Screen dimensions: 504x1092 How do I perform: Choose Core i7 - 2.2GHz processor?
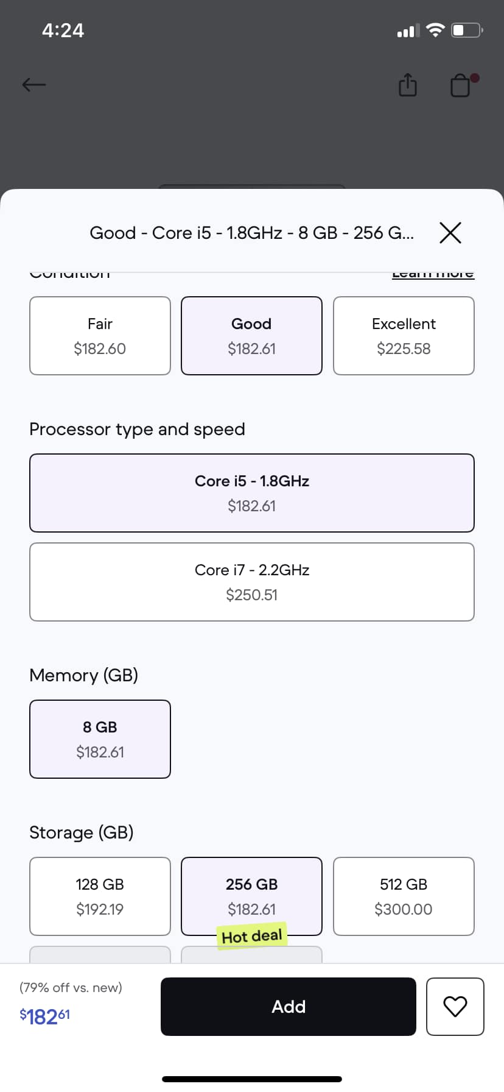(x=252, y=582)
